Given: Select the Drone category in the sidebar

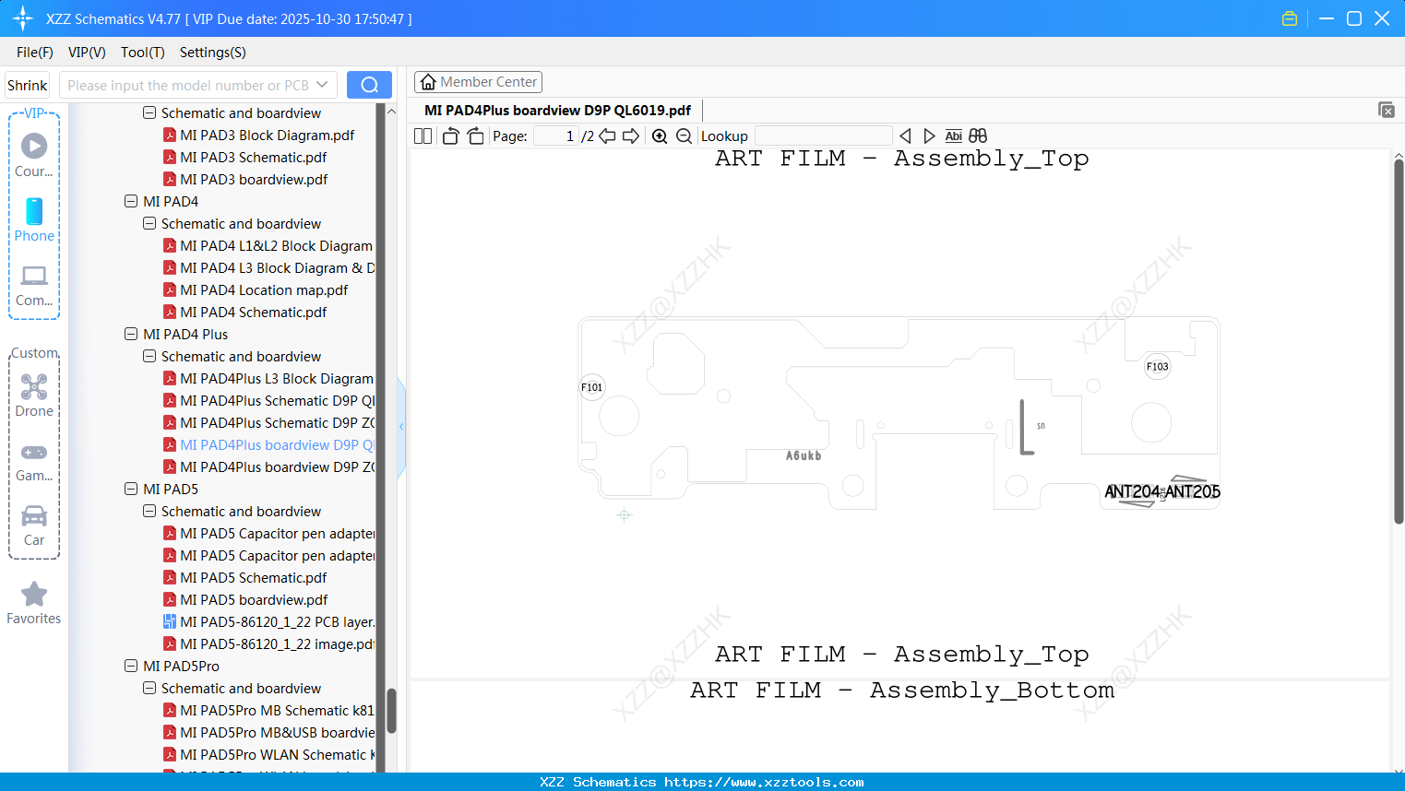Looking at the screenshot, I should pyautogui.click(x=34, y=395).
